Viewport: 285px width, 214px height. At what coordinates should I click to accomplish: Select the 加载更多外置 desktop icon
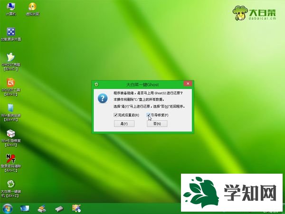click(x=11, y=34)
